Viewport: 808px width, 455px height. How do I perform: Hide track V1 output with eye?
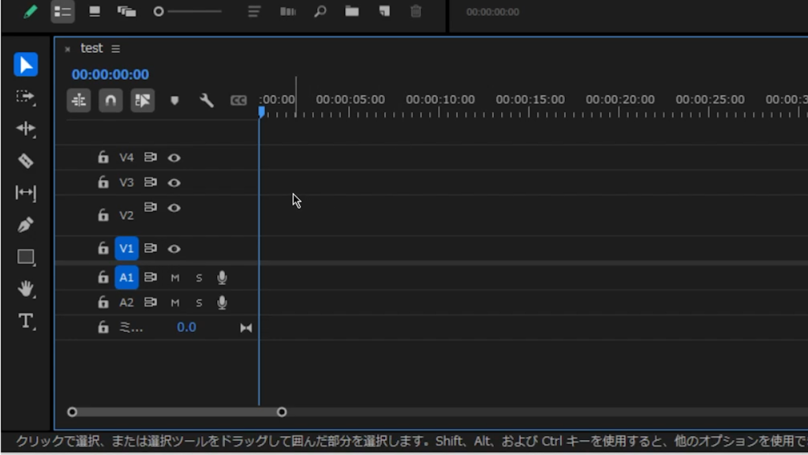tap(174, 249)
